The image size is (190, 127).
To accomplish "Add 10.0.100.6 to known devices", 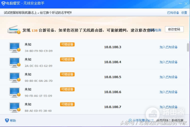I will pyautogui.click(x=168, y=92).
